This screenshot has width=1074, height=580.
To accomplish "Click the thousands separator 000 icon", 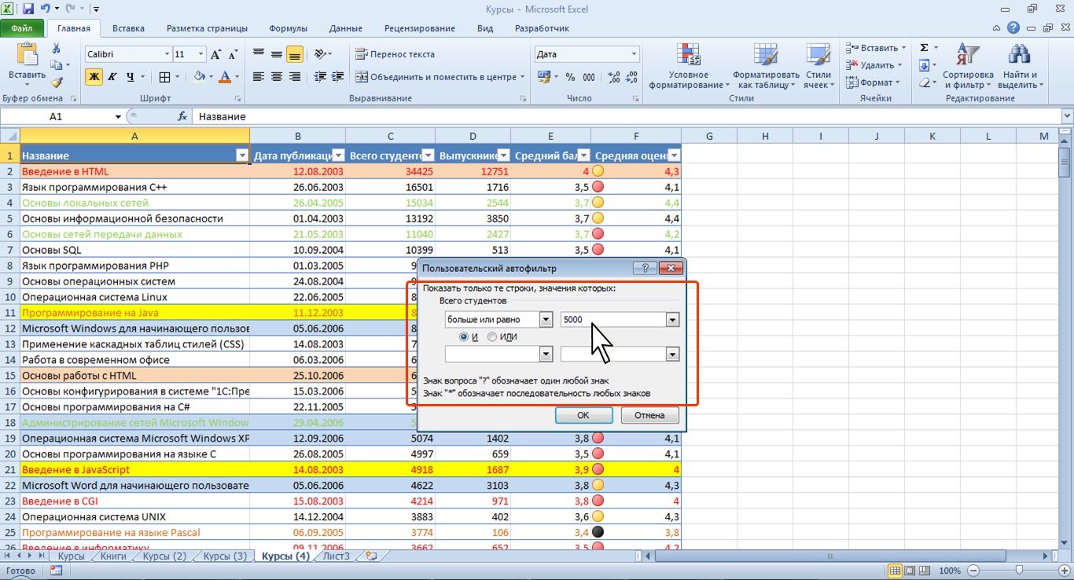I will click(x=589, y=77).
